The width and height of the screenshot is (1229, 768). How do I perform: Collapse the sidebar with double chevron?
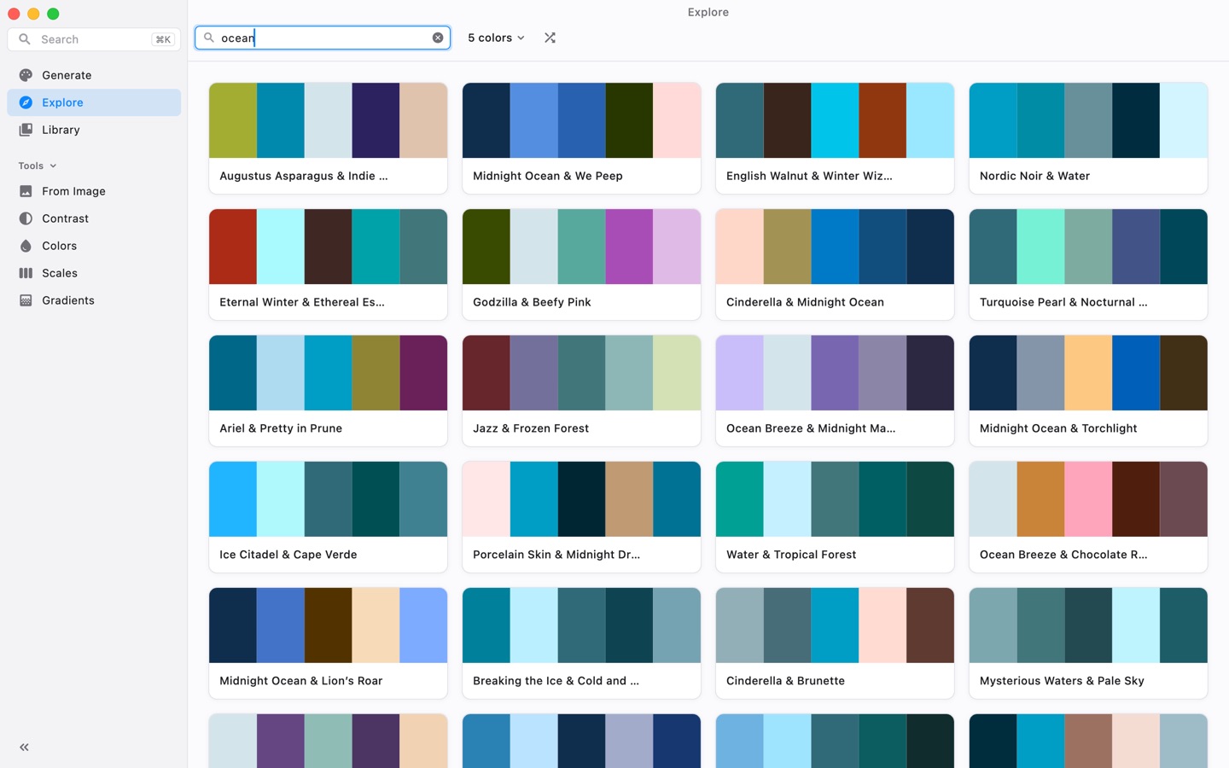[24, 748]
